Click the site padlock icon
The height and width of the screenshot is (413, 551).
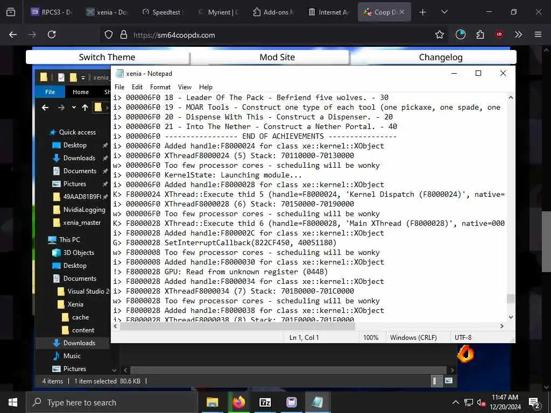(123, 35)
